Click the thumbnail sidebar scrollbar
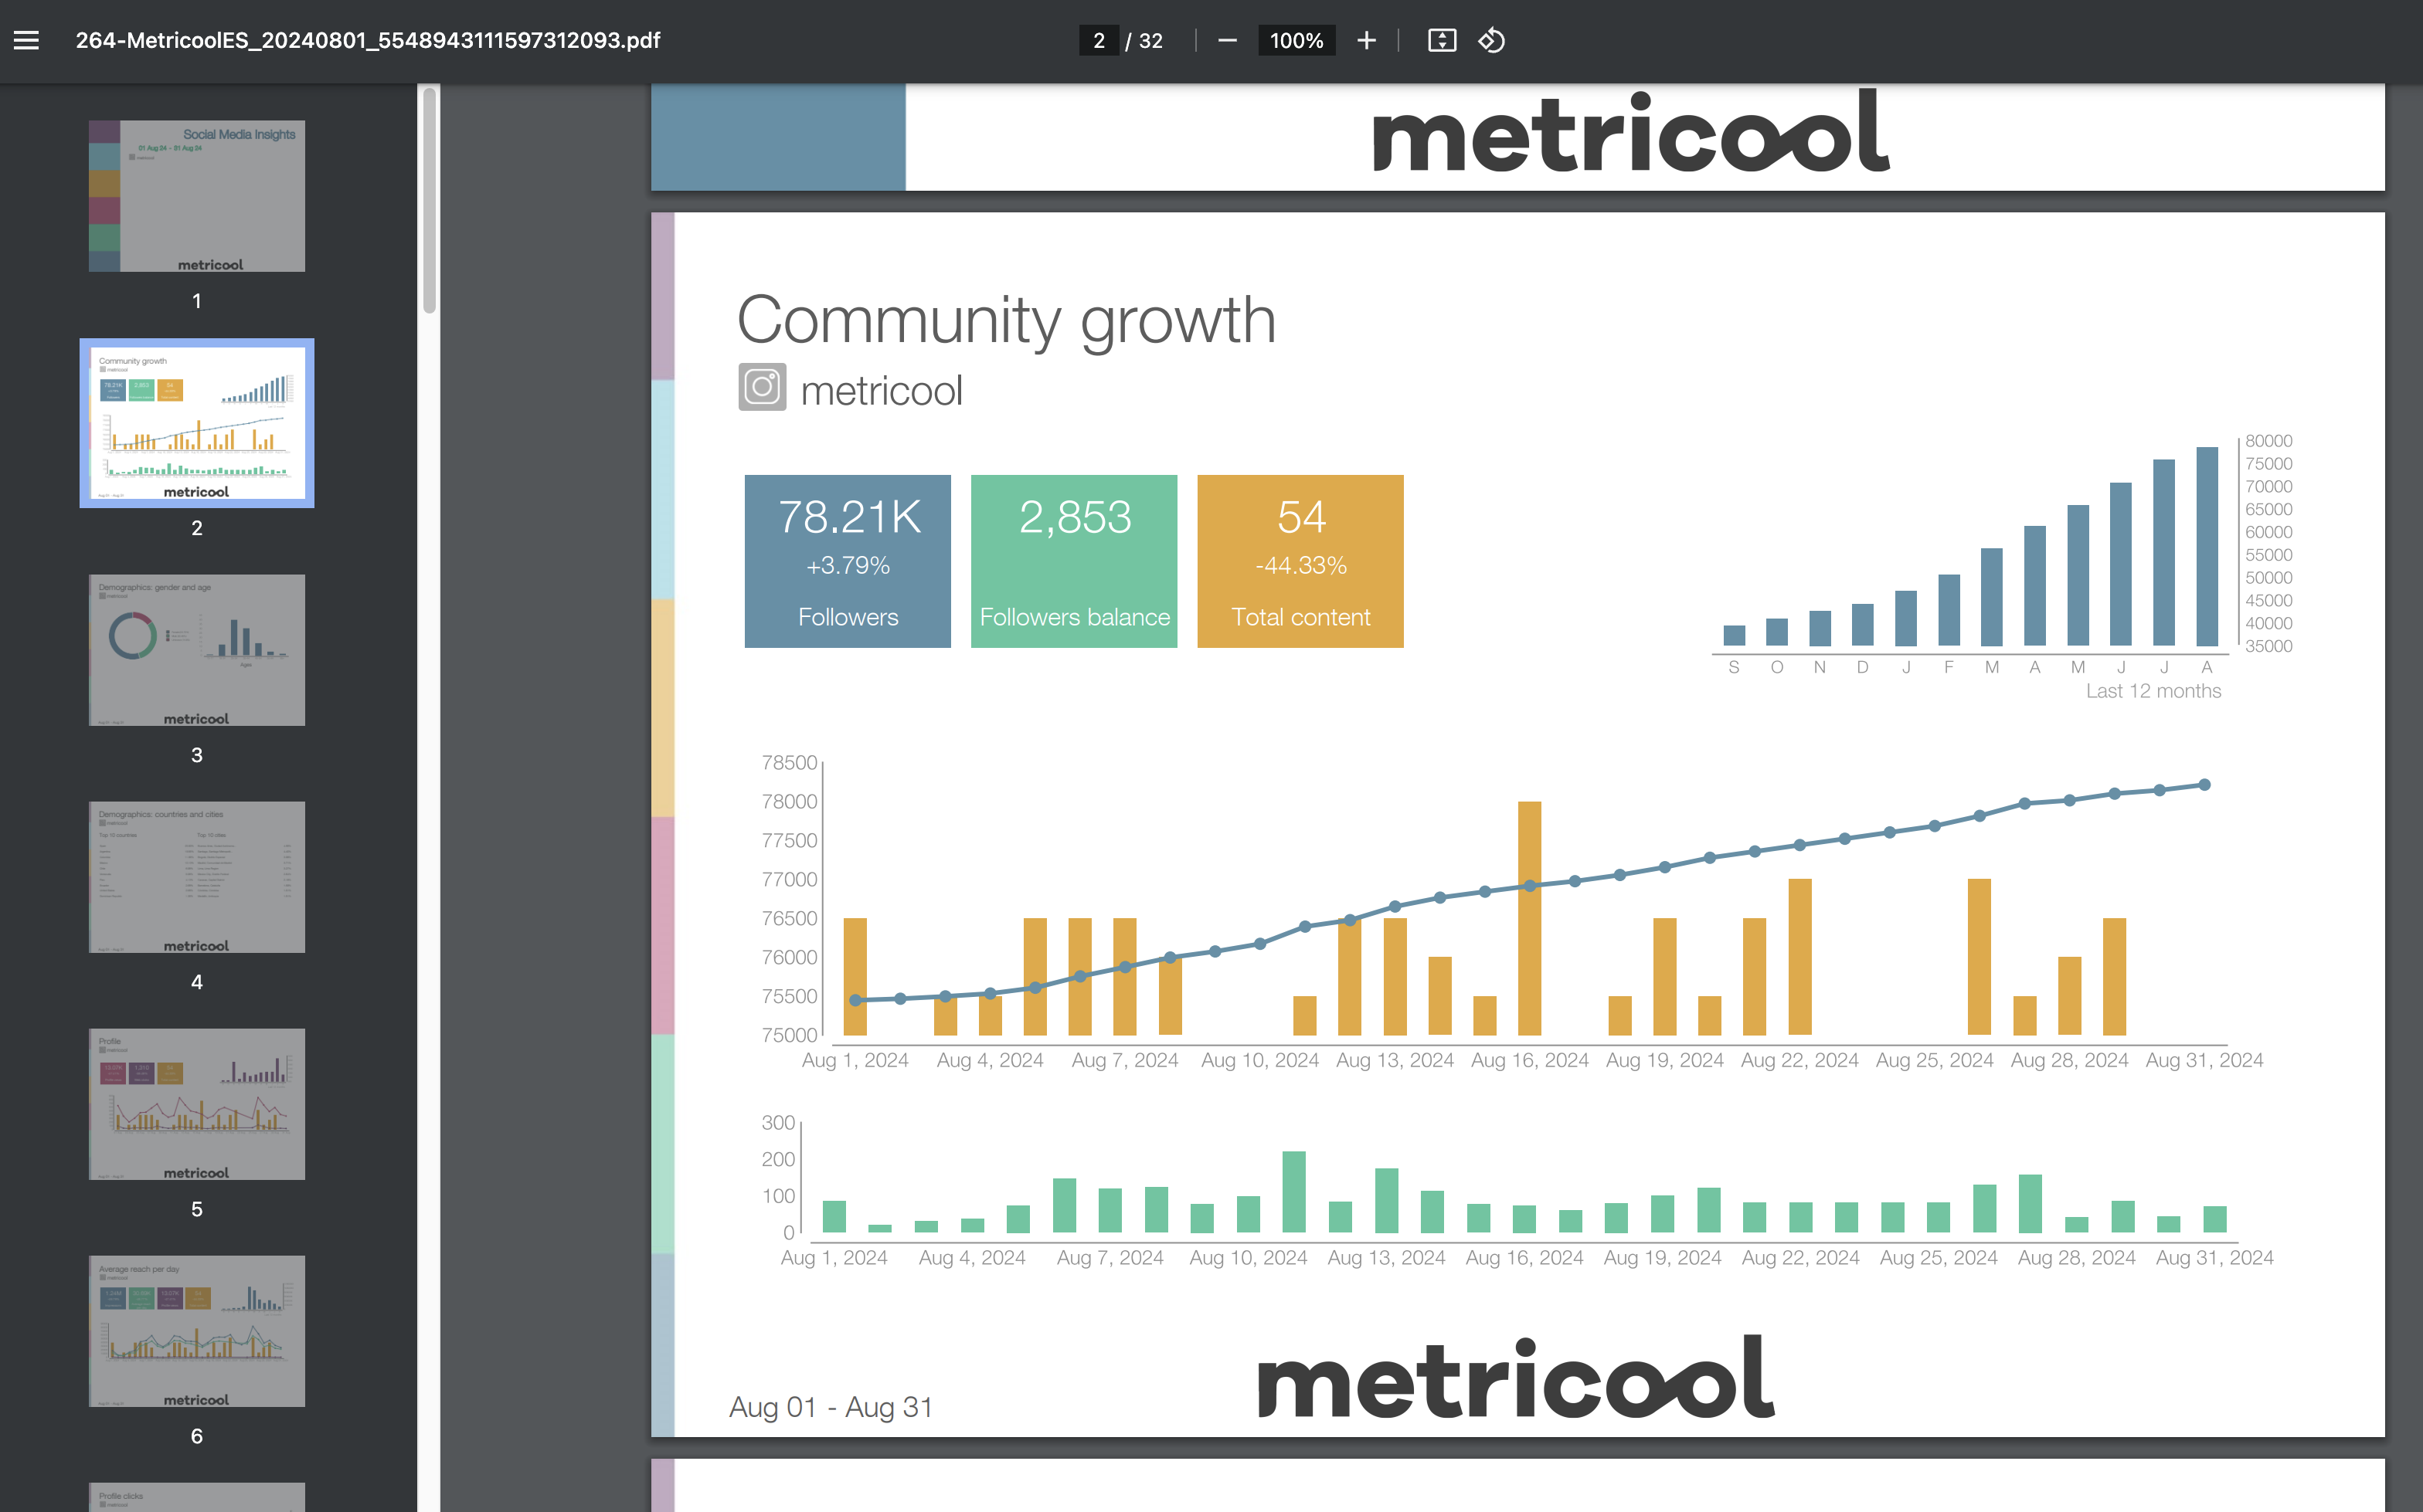The height and width of the screenshot is (1512, 2423). (429, 200)
